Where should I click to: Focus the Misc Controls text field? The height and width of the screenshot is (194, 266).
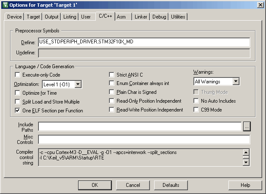(144, 140)
